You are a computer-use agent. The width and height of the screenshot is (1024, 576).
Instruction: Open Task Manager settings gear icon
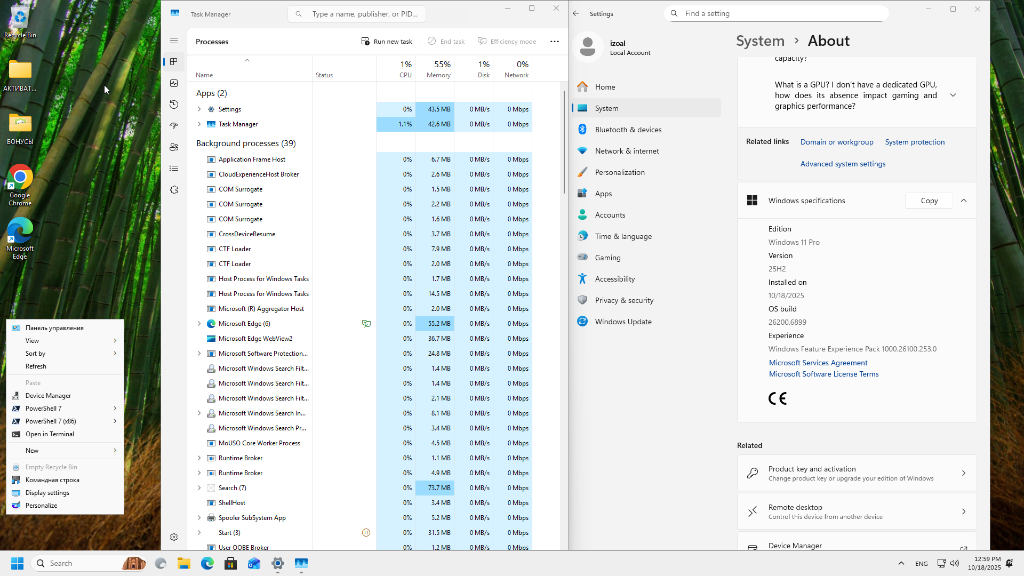pyautogui.click(x=174, y=537)
